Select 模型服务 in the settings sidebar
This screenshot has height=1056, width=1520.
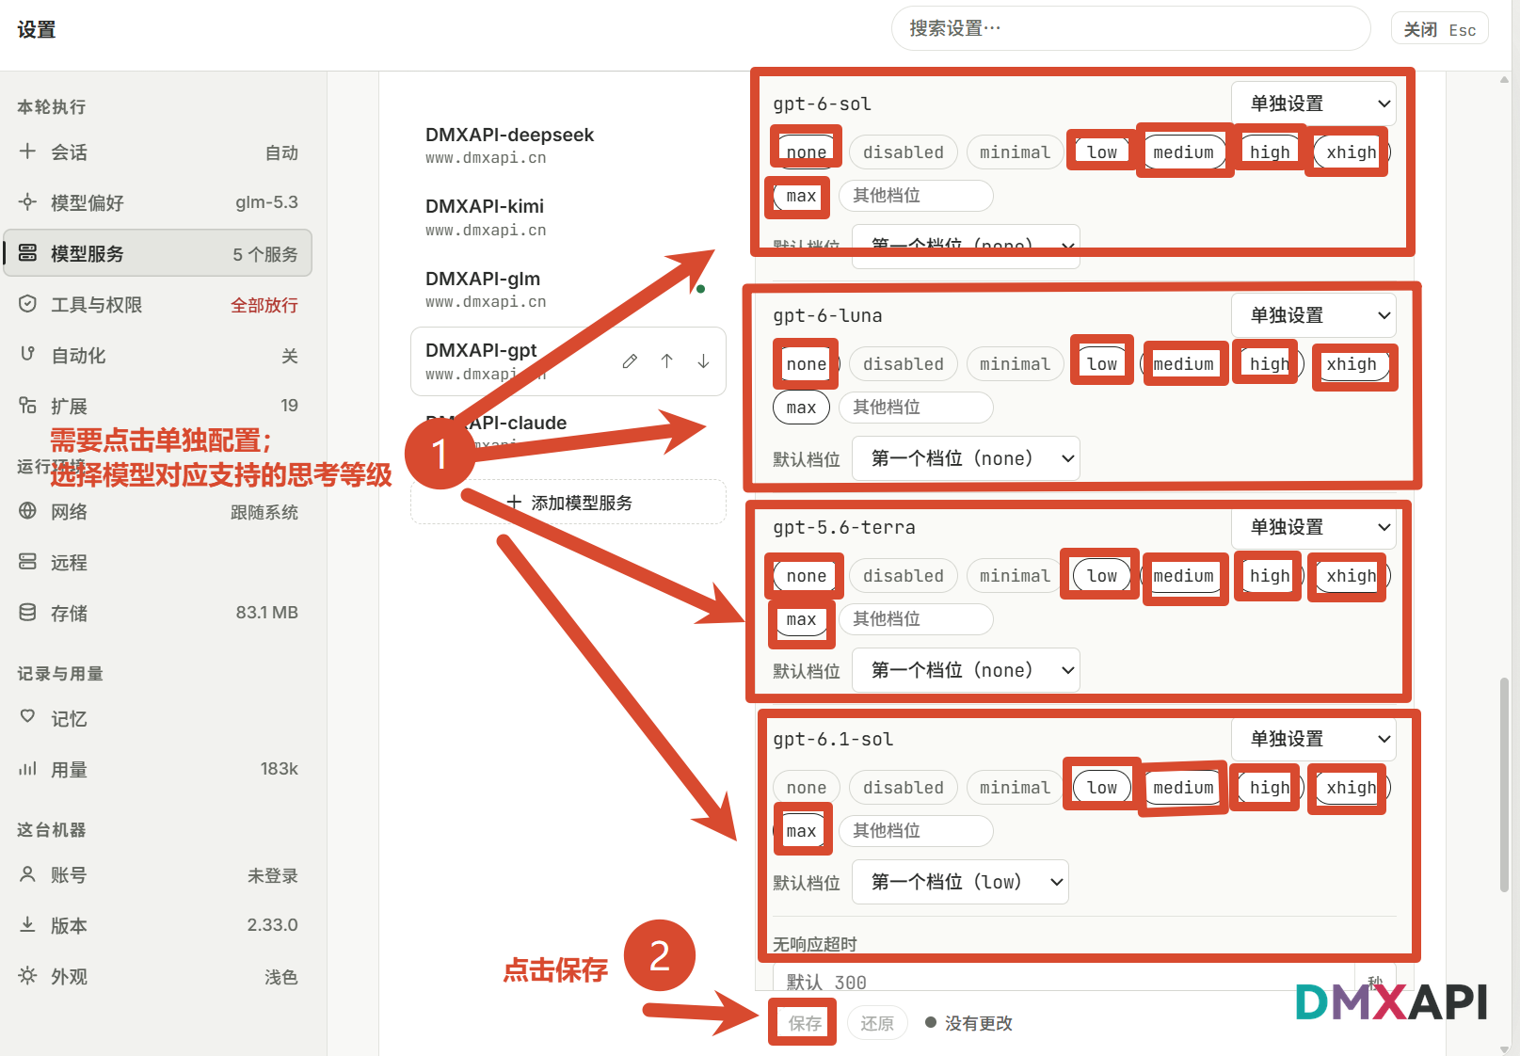click(x=157, y=253)
